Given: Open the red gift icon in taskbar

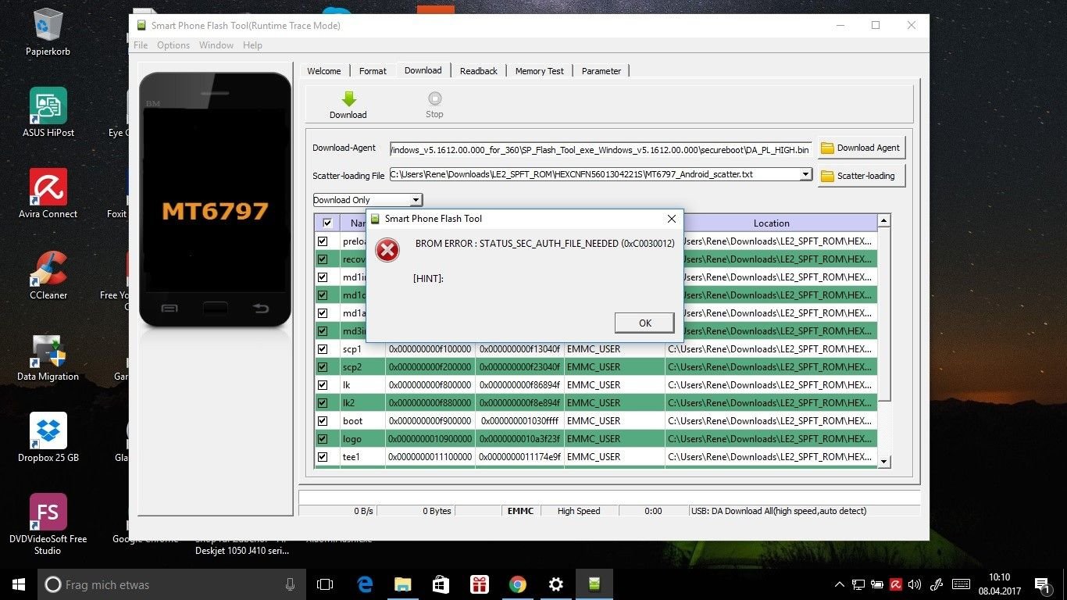Looking at the screenshot, I should point(479,584).
